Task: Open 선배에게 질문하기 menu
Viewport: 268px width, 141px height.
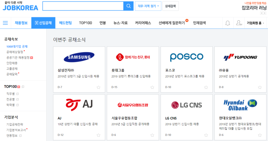Action: (172, 23)
